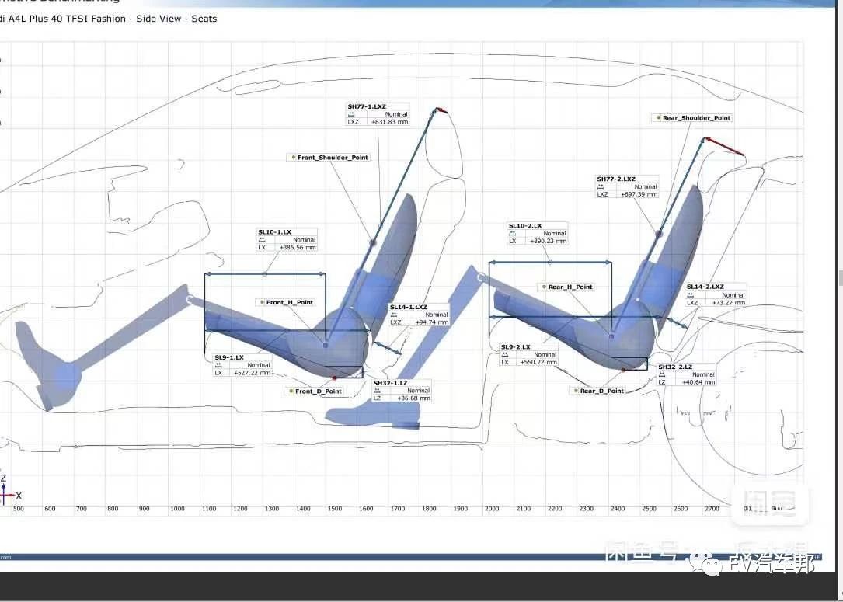Click the SL10-2.LX dimension annotation

(537, 234)
